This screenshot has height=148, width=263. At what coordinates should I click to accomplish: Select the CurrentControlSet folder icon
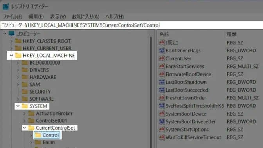pyautogui.click(x=31, y=128)
